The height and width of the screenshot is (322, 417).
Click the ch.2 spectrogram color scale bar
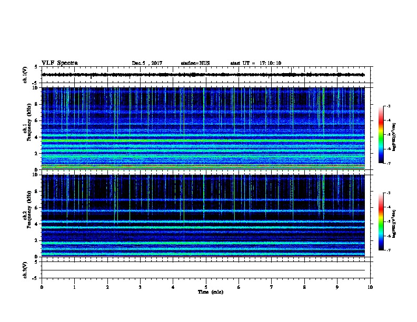pos(381,222)
